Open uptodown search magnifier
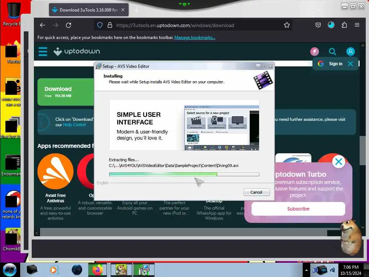The height and width of the screenshot is (277, 369). tap(332, 51)
